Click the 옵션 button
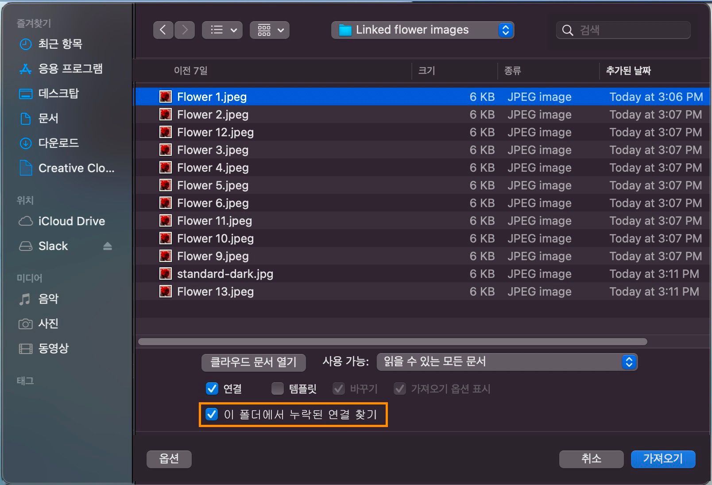 point(169,459)
